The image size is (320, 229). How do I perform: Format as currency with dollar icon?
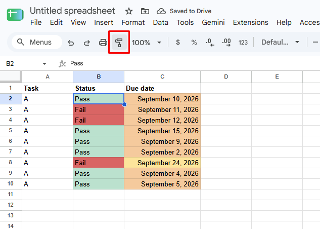click(x=178, y=43)
